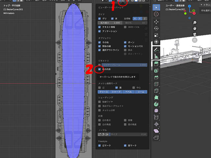
Task: Uncheck the ボーン checkbox
Action: coord(125,42)
